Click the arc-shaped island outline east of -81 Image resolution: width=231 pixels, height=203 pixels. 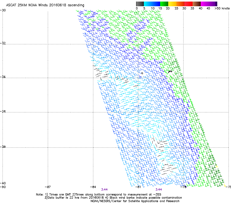(x=170, y=72)
